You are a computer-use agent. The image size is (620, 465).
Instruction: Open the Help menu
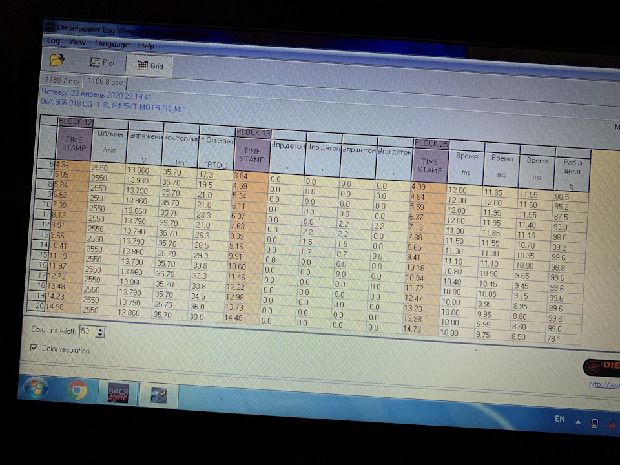point(146,46)
